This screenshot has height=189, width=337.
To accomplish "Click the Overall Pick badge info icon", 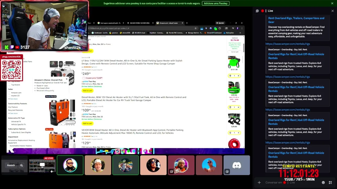I will click(x=55, y=96).
